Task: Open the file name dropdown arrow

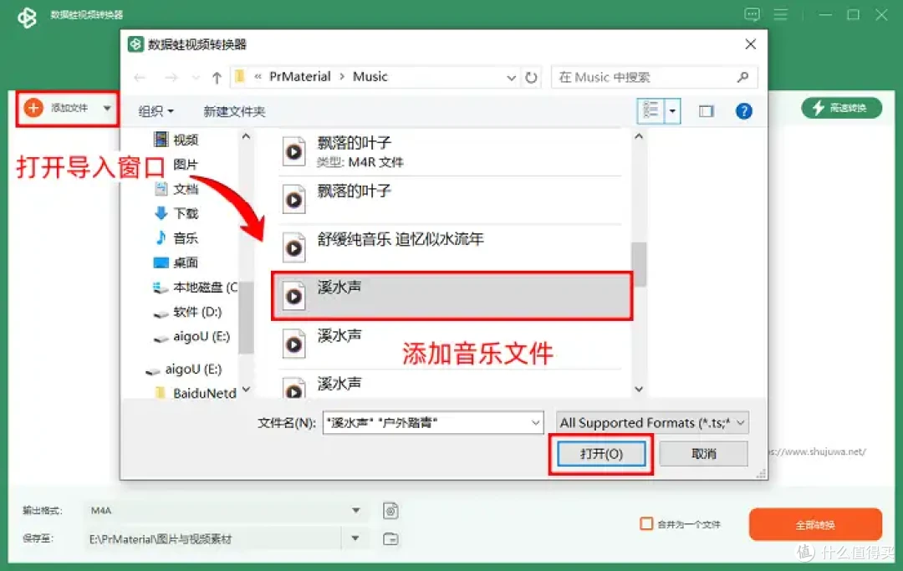Action: 535,423
